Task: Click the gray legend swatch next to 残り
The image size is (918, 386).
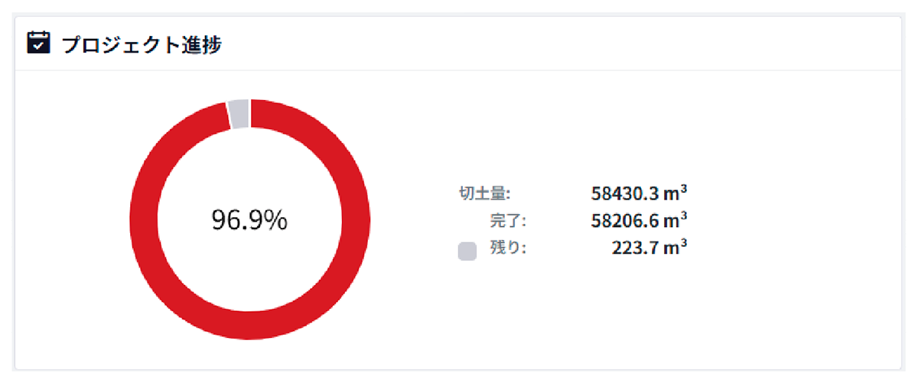Action: pyautogui.click(x=467, y=251)
